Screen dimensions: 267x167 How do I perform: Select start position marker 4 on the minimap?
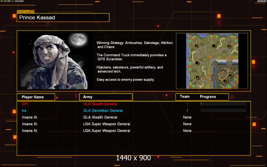pyautogui.click(x=197, y=77)
